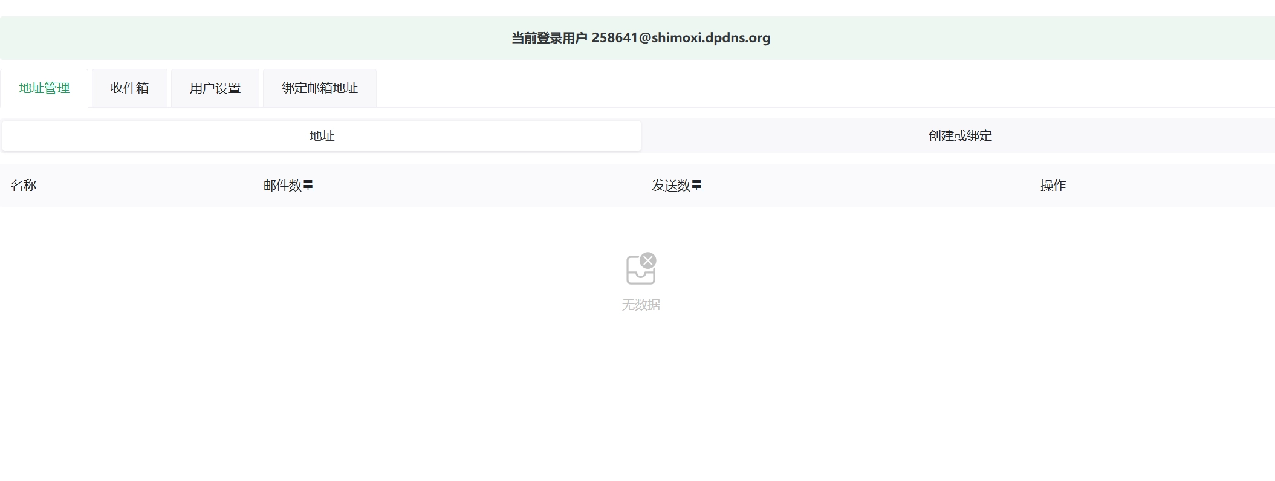1275x481 pixels.
Task: Select the 绑定邮箱地址 tab
Action: [x=319, y=88]
